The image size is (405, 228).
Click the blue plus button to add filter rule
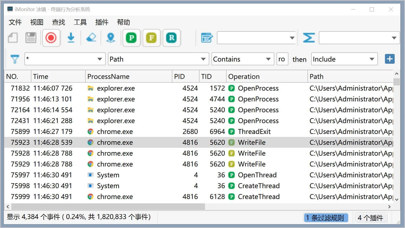click(390, 59)
